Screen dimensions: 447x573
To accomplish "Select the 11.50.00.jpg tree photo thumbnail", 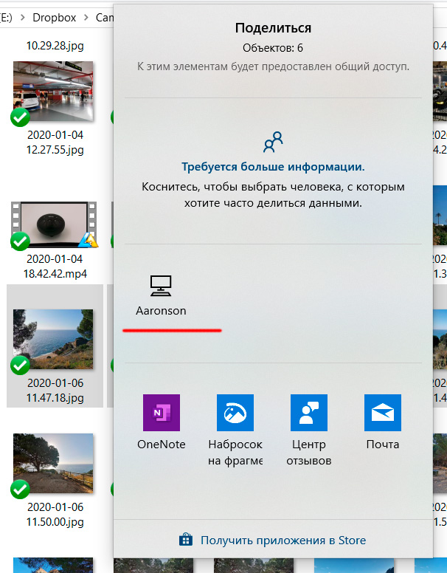I will [x=53, y=464].
